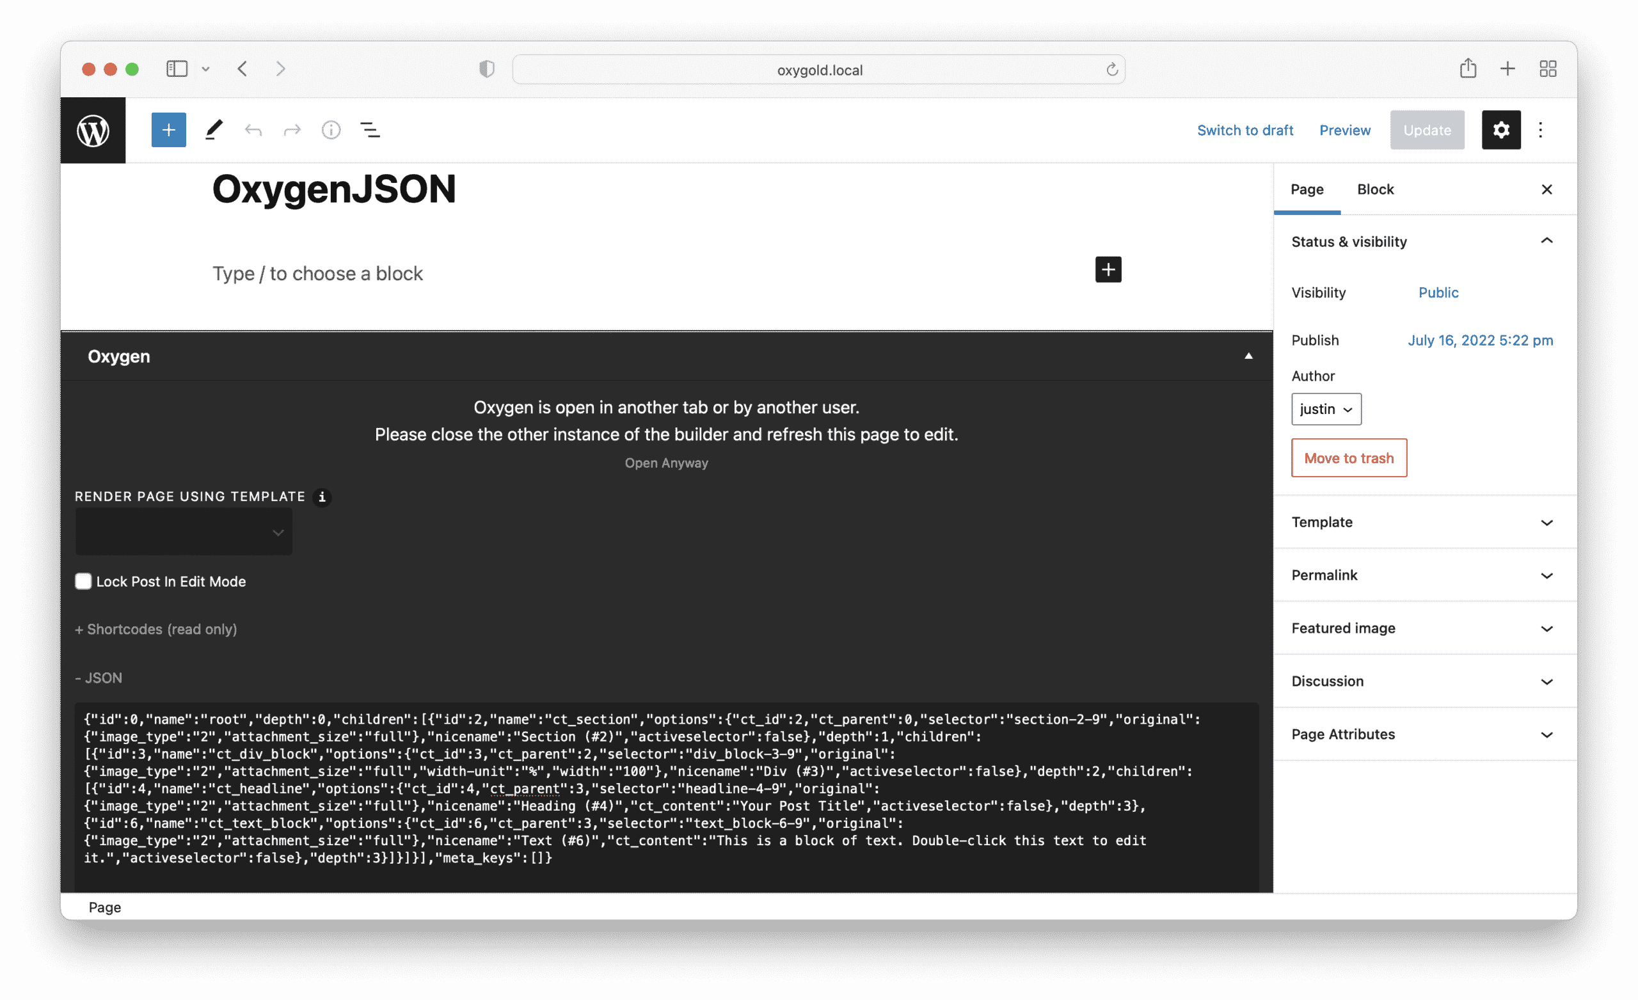Select the pencil Tools icon
Image resolution: width=1638 pixels, height=1000 pixels.
pyautogui.click(x=214, y=131)
